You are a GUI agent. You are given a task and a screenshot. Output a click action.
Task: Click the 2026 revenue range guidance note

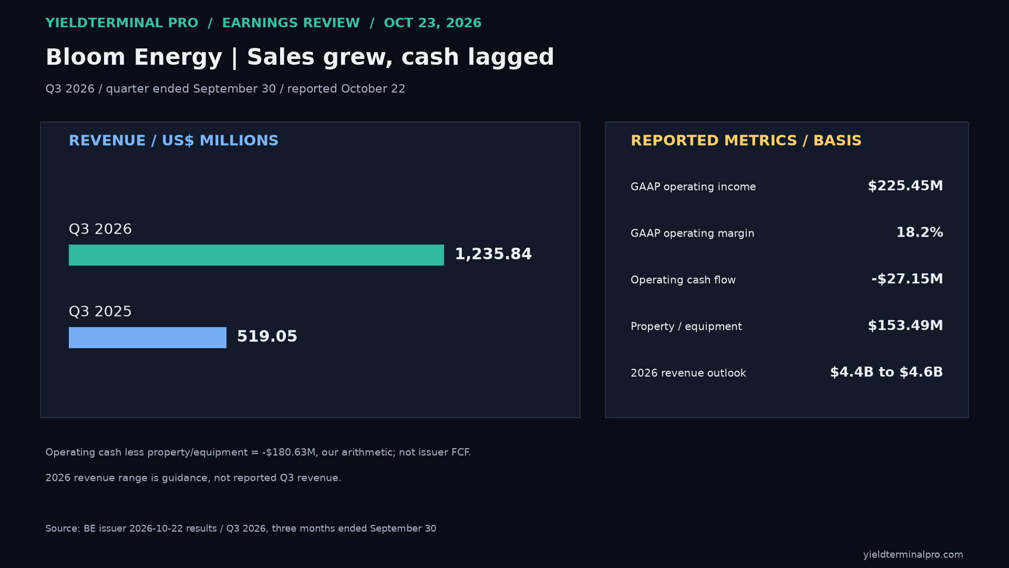(x=193, y=478)
